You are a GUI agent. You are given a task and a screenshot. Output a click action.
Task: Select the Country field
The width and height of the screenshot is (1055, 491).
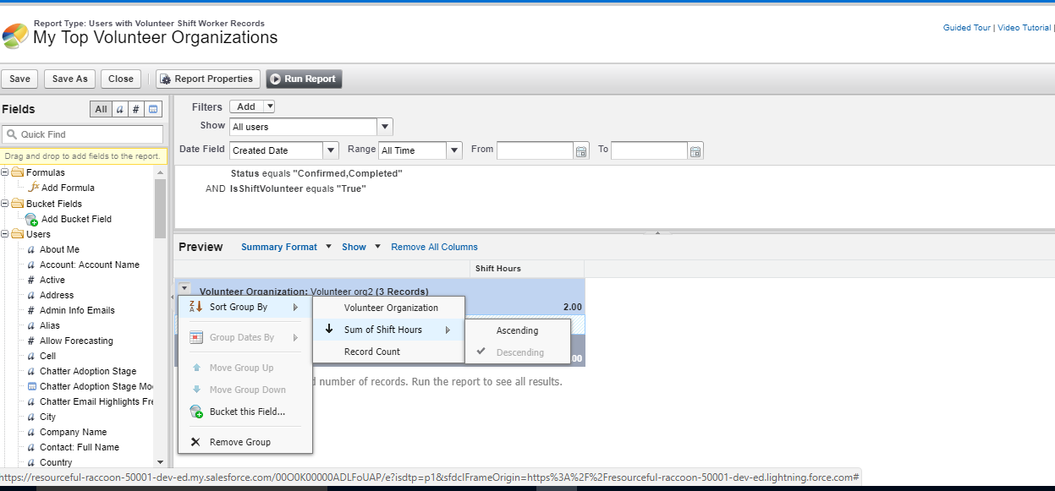coord(56,462)
